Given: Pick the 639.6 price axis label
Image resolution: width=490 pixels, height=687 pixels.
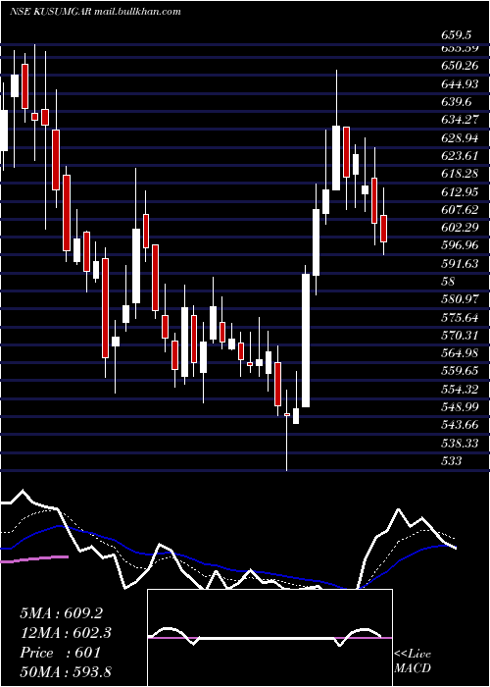Looking at the screenshot, I should [457, 102].
